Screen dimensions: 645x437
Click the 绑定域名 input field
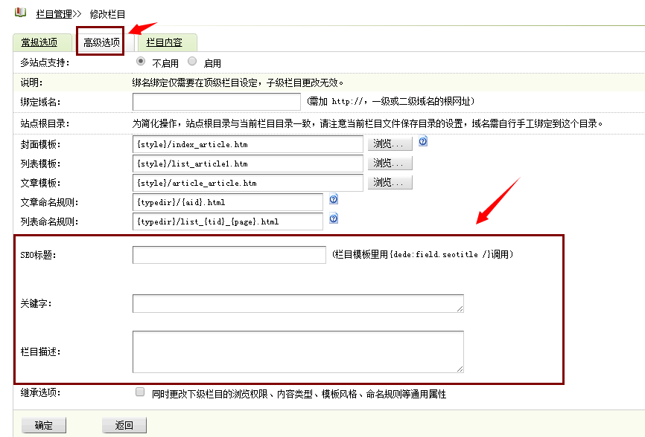tap(216, 101)
